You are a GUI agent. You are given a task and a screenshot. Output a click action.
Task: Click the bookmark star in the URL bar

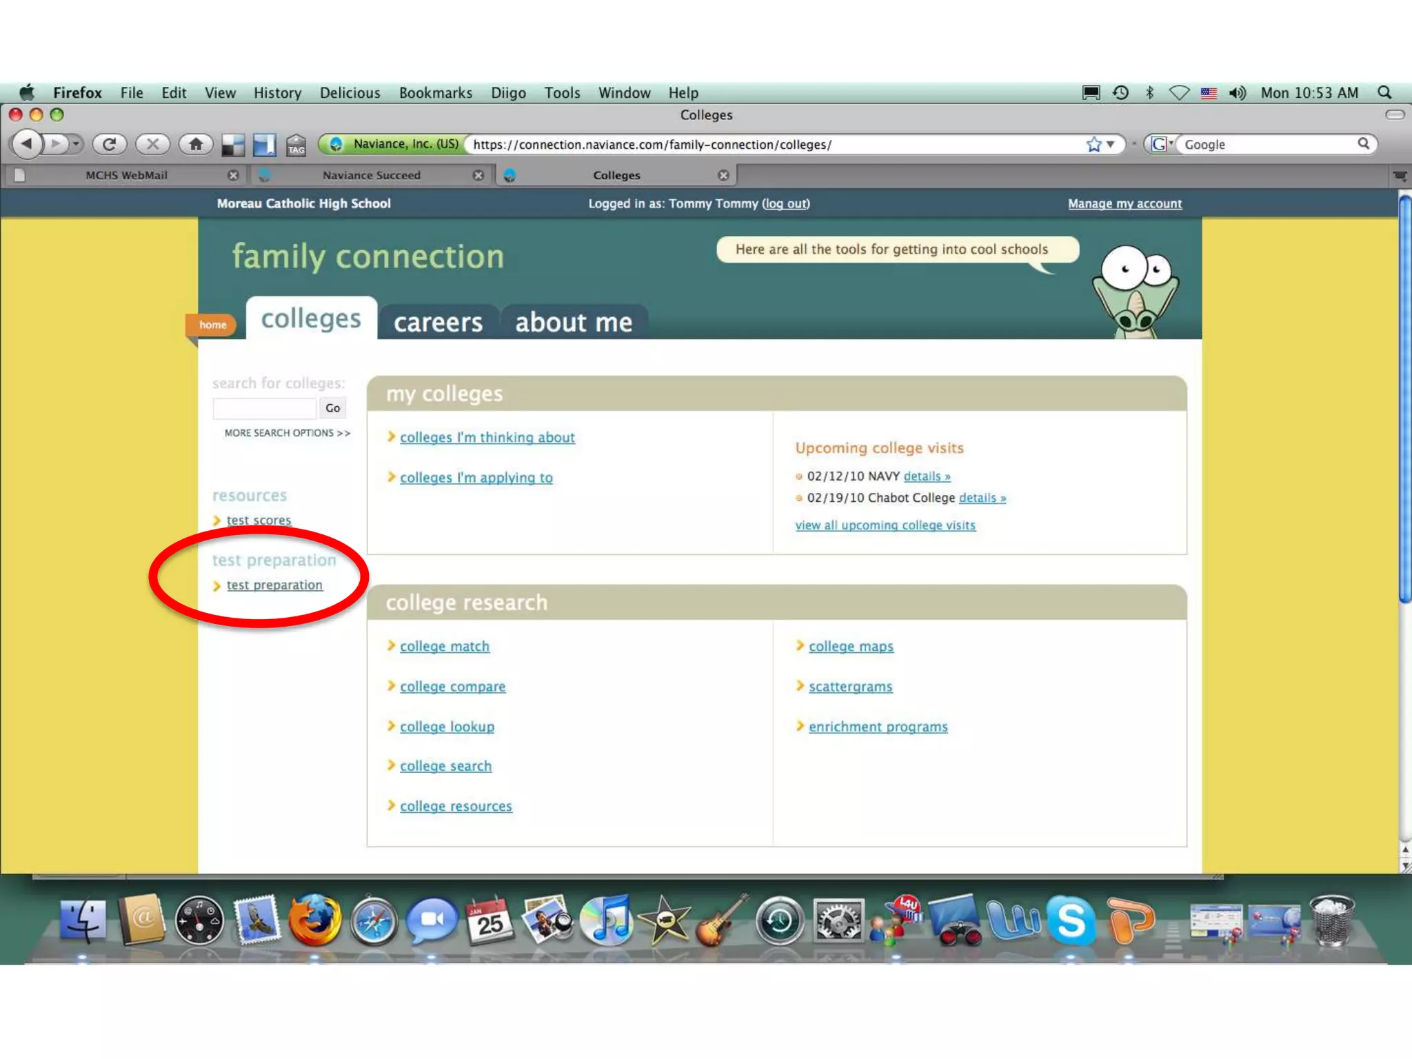point(1093,144)
